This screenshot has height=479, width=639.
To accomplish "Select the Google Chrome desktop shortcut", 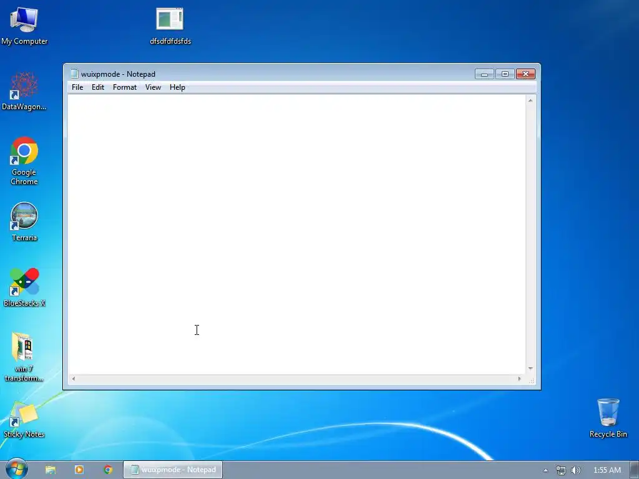I will click(24, 162).
